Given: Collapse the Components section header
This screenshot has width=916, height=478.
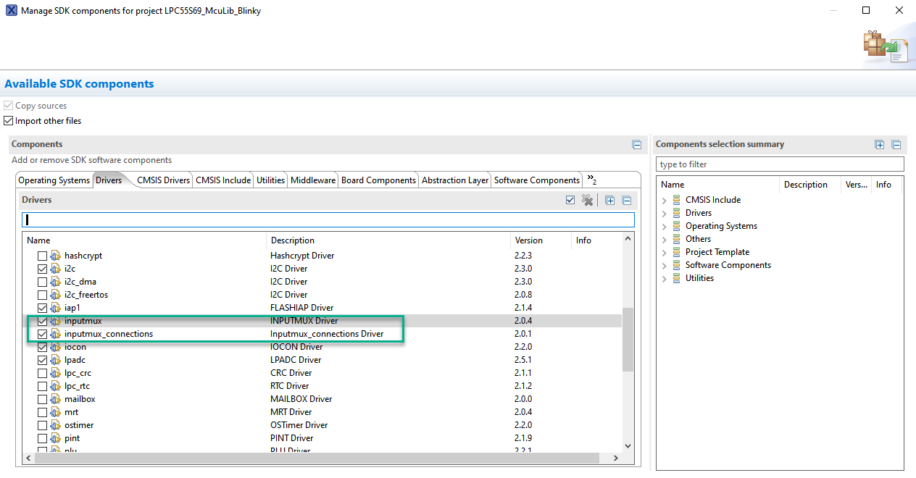Looking at the screenshot, I should tap(637, 144).
